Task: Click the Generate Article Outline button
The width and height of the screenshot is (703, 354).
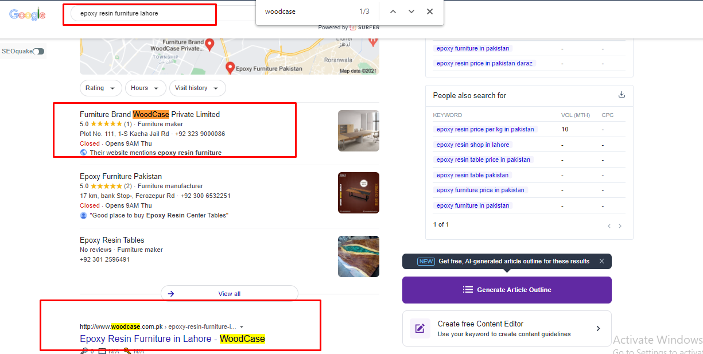Action: tap(507, 290)
